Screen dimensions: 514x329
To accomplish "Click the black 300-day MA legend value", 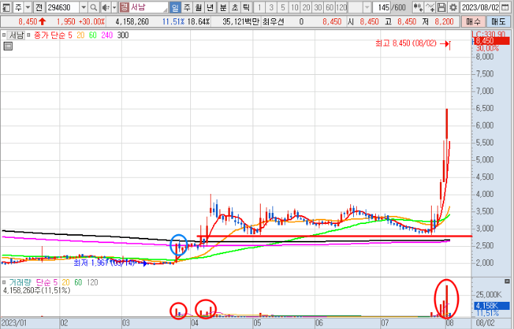I will click(x=123, y=35).
